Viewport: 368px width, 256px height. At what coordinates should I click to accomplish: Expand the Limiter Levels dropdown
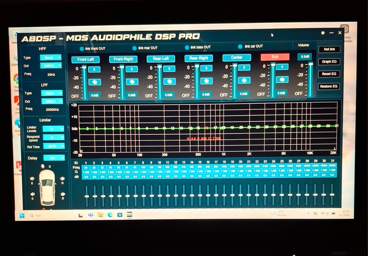pyautogui.click(x=54, y=129)
